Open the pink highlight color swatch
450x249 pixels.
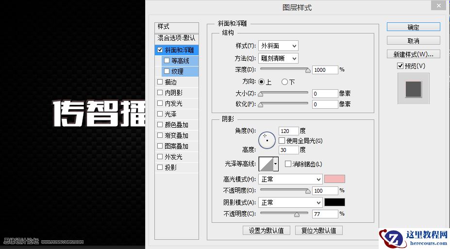[x=334, y=179]
